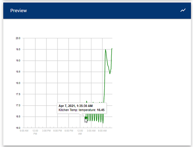Viewport: 193px width, 147px height.
Task: Click the 19.5 y-axis label
Action: [18, 49]
